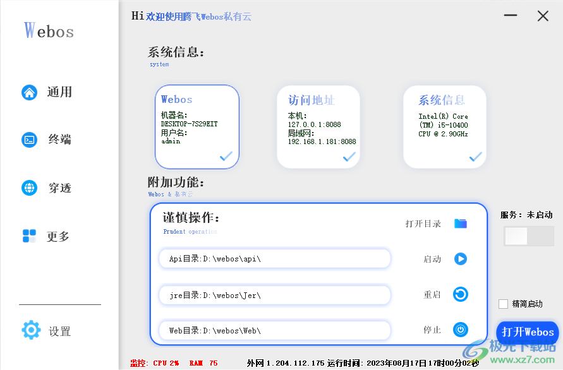This screenshot has width=563, height=370.
Task: Click the checkmark on the 系统信息 card
Action: pos(476,157)
